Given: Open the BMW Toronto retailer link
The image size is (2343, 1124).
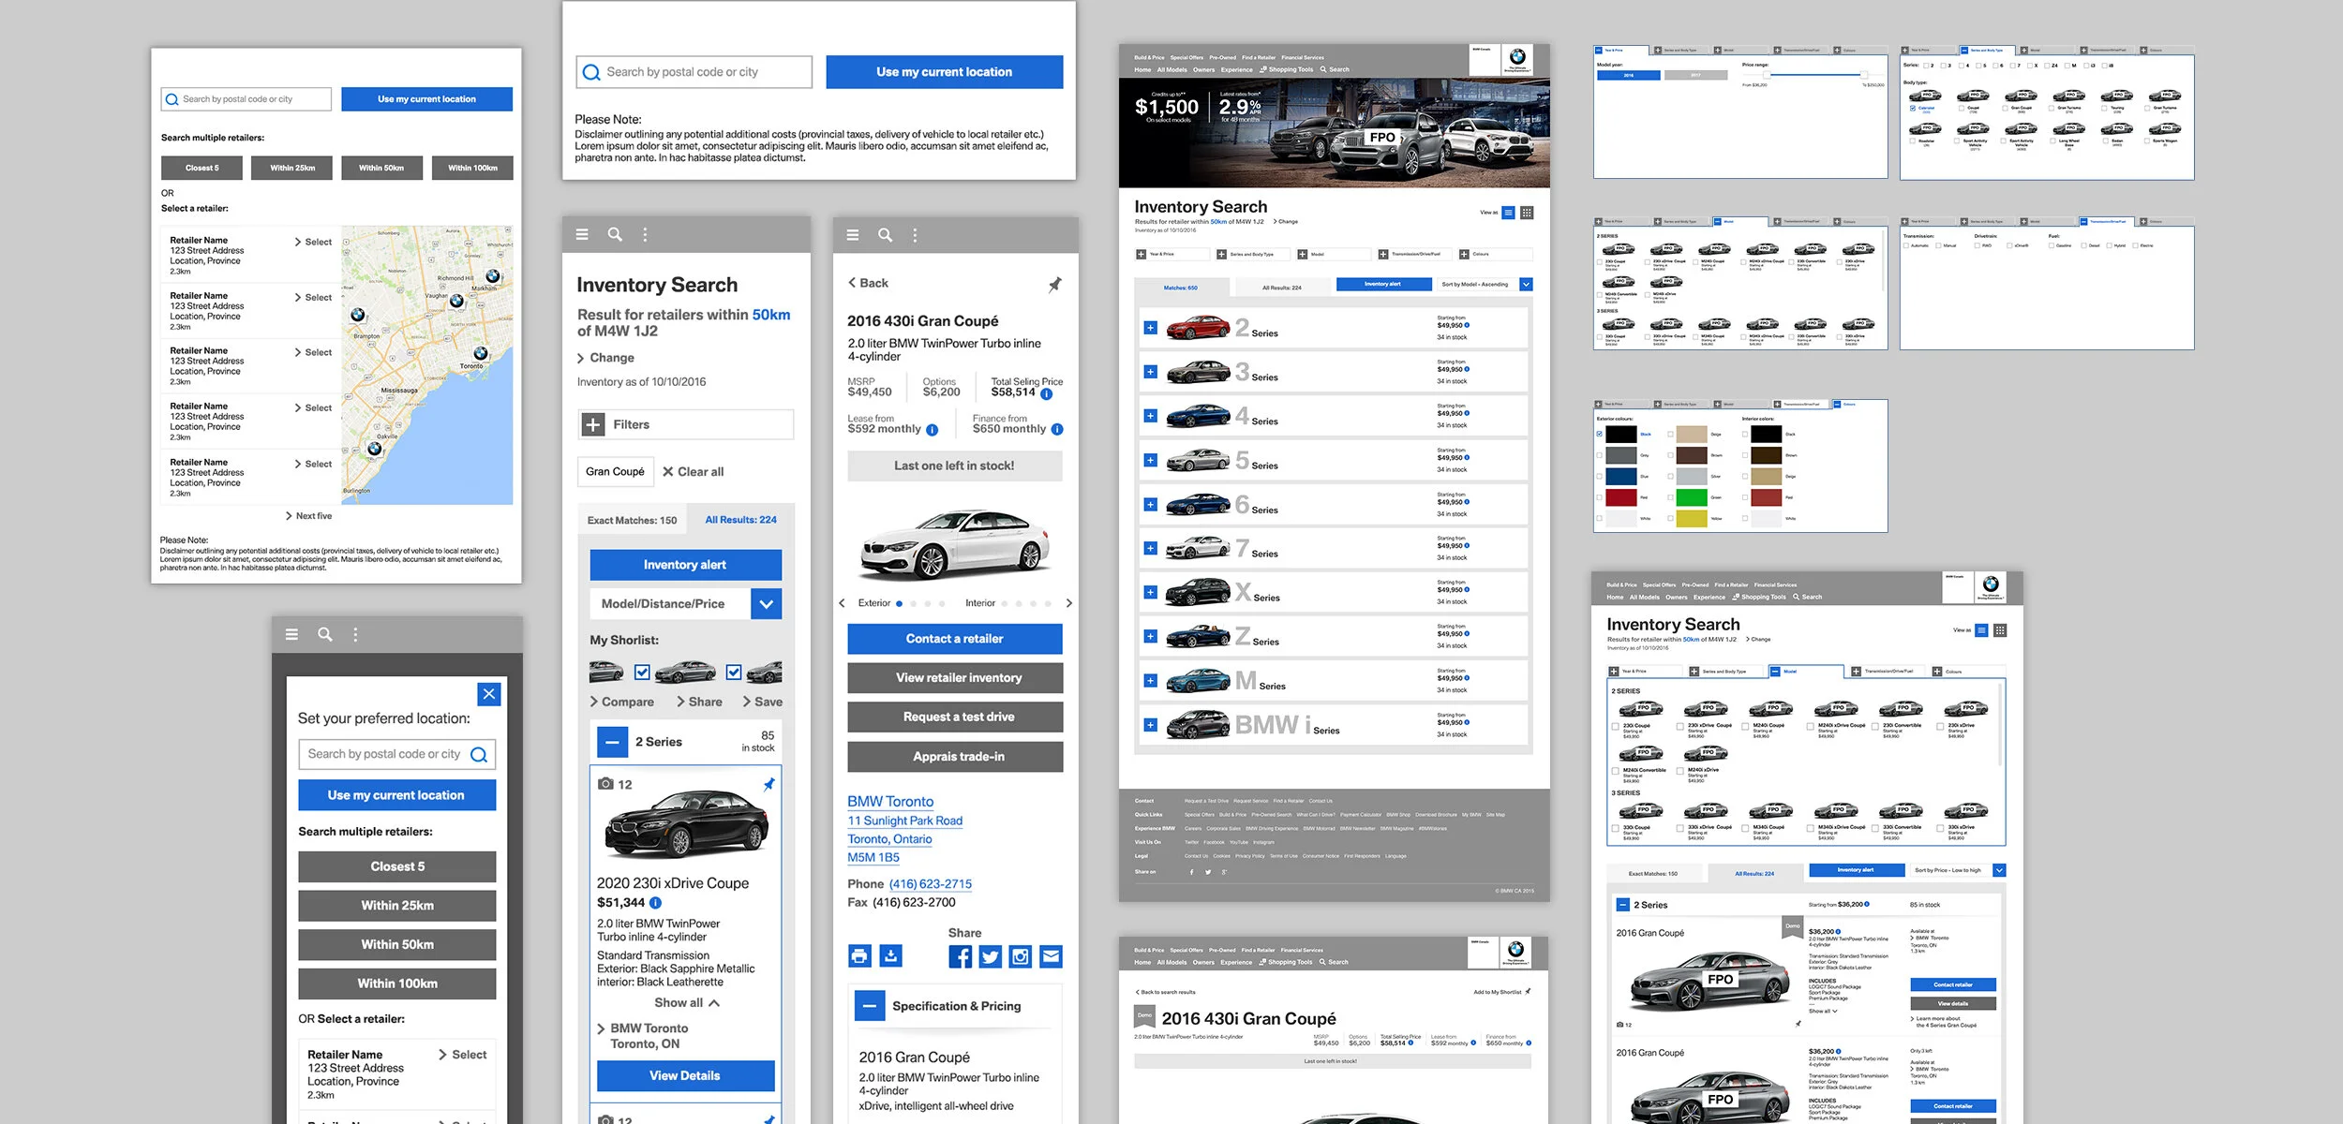Looking at the screenshot, I should coord(890,802).
